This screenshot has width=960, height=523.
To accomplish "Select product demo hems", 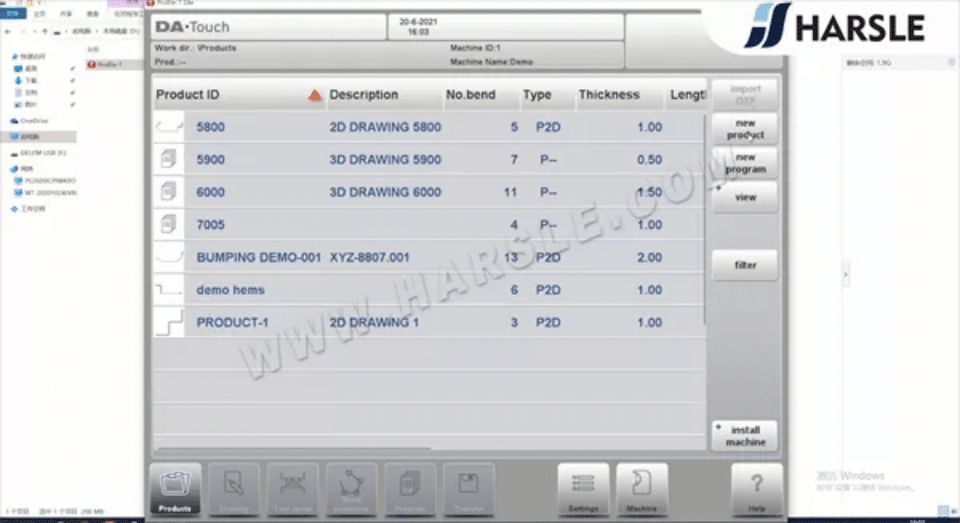I will [x=428, y=290].
